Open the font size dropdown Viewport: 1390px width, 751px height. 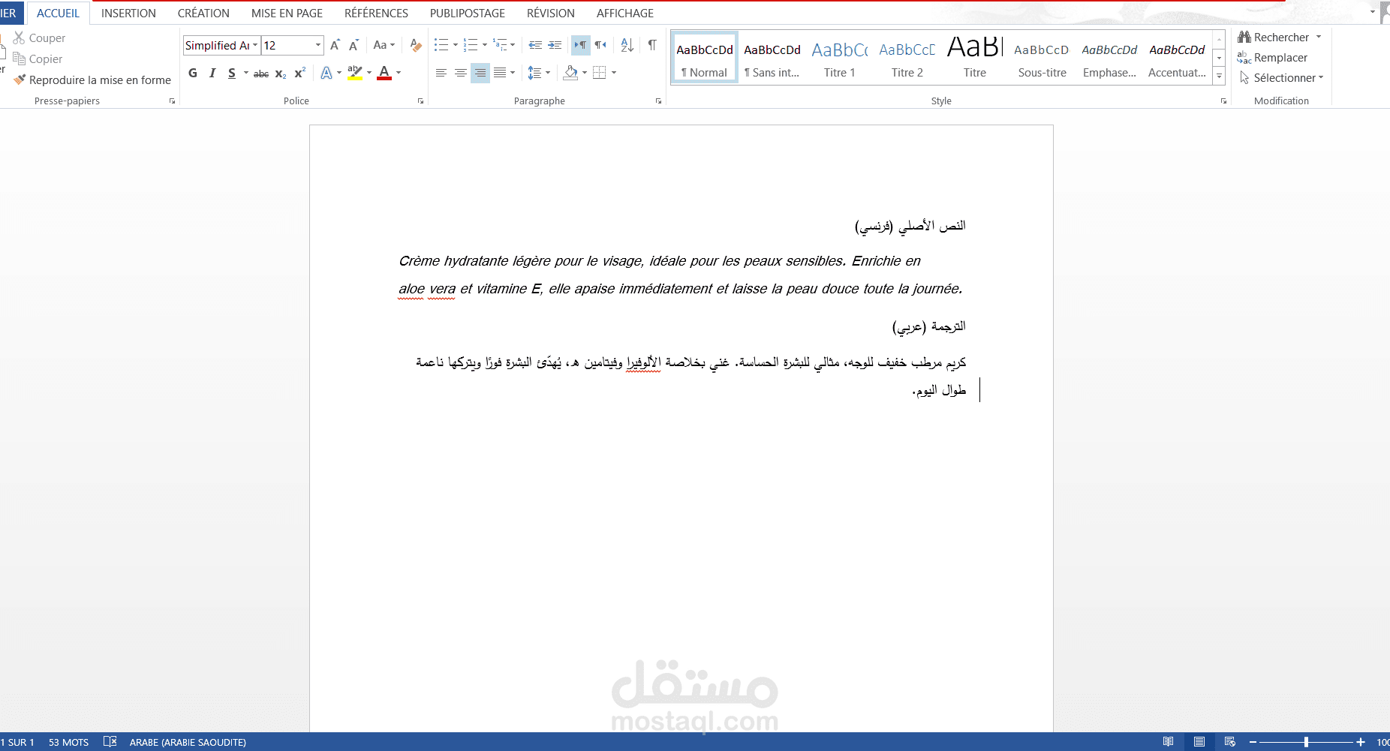[318, 45]
